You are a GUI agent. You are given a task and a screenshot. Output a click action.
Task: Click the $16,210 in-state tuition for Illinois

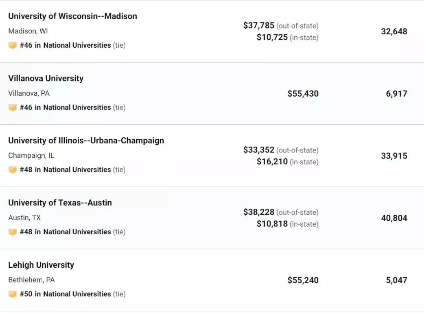(x=272, y=162)
